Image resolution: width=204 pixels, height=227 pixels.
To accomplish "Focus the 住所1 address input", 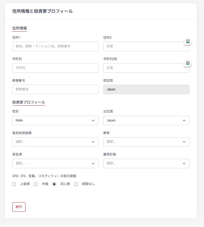I will [x=55, y=47].
